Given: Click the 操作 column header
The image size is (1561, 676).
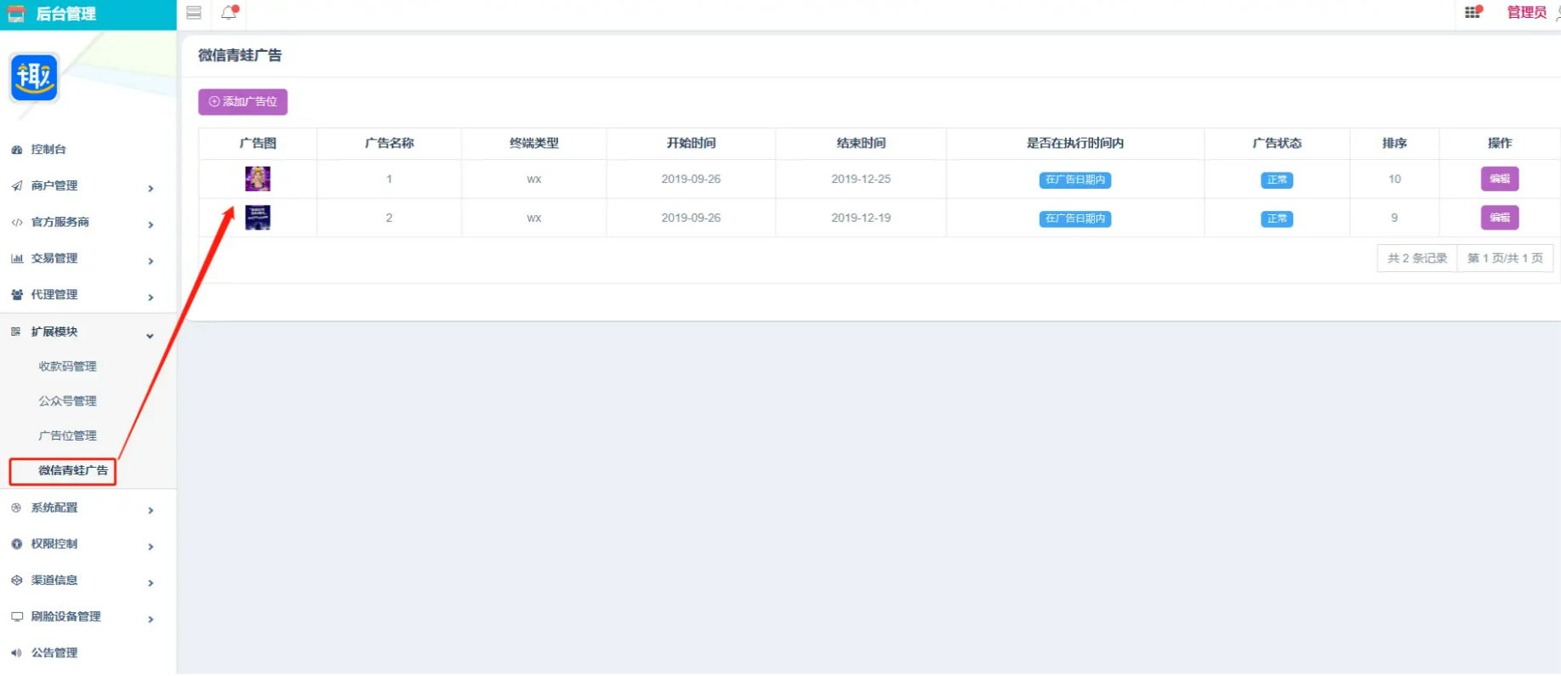Looking at the screenshot, I should point(1500,143).
